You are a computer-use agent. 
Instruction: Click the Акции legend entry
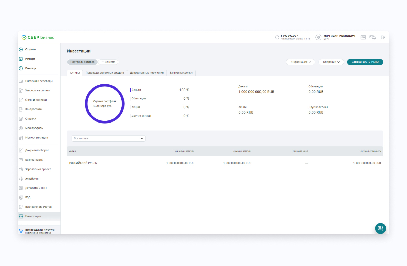click(136, 107)
